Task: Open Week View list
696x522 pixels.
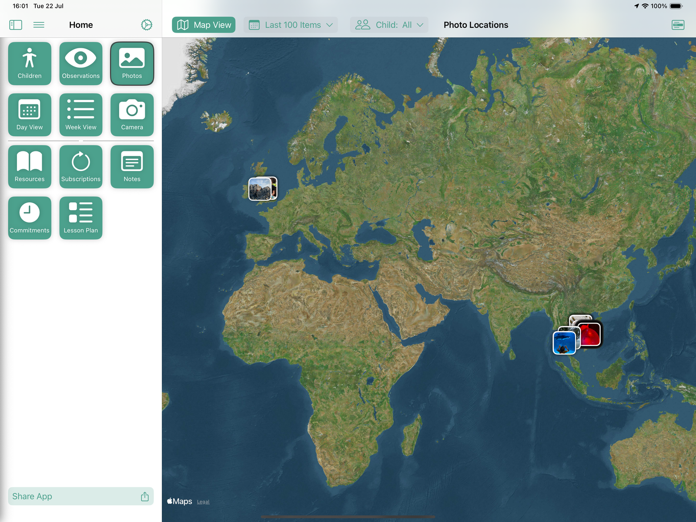Action: (x=81, y=115)
